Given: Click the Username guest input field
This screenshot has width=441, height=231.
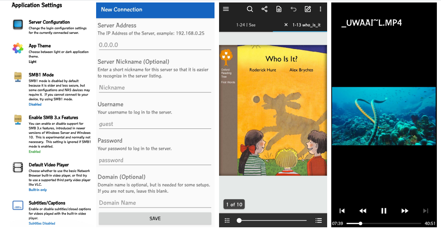Looking at the screenshot, I should (155, 124).
